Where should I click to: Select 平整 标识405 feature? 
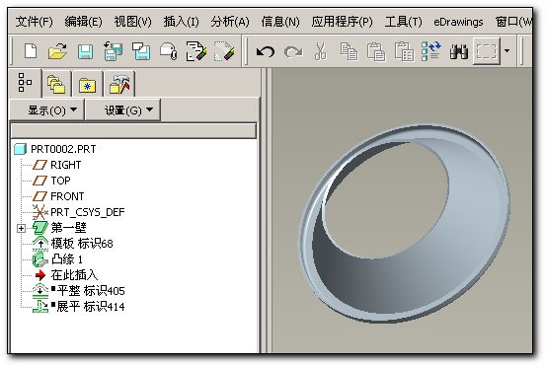click(x=91, y=290)
